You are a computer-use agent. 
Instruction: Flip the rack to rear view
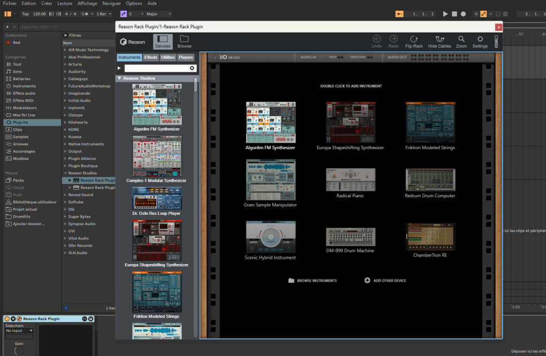(414, 41)
